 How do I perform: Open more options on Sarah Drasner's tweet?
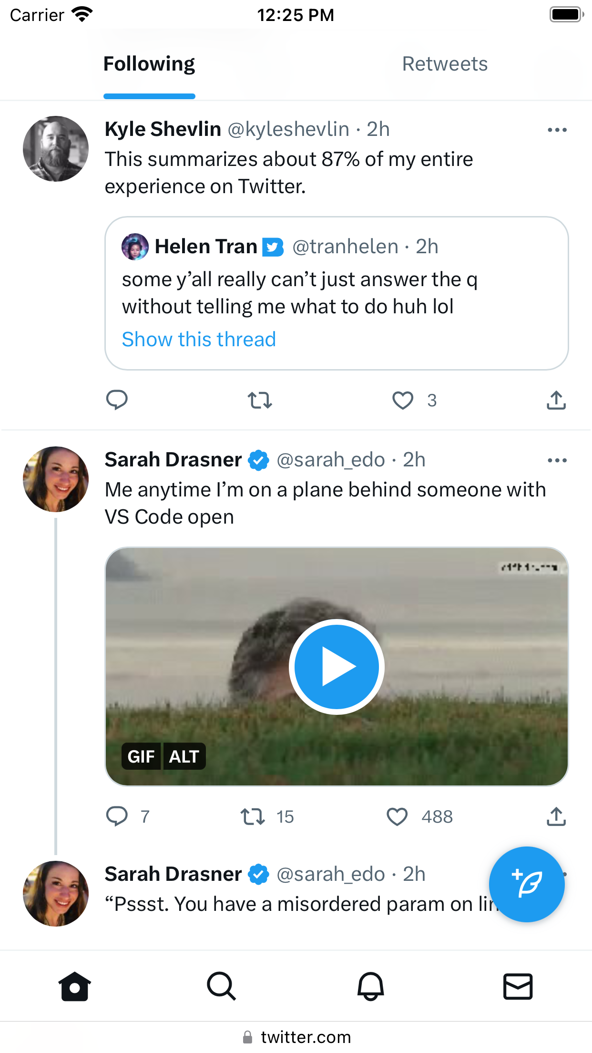(x=557, y=460)
